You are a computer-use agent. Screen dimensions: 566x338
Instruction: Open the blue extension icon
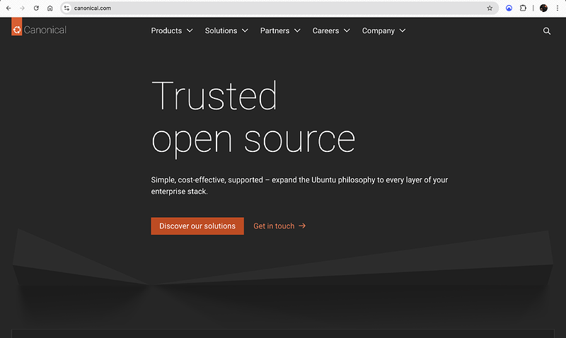click(x=509, y=8)
